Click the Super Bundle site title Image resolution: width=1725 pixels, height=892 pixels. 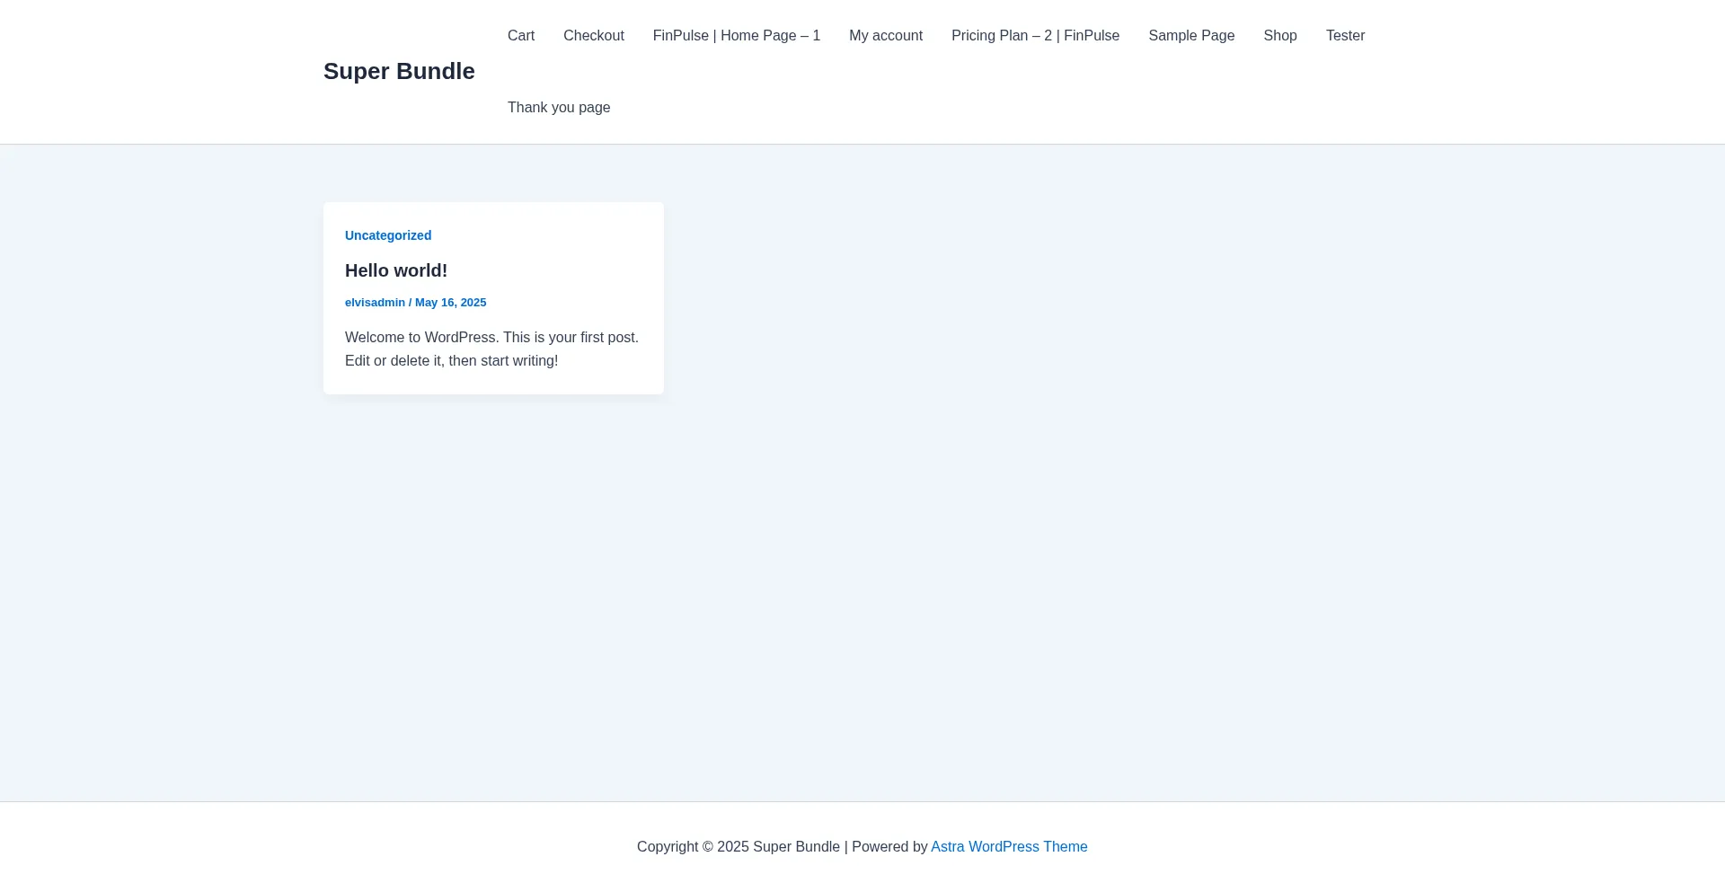pyautogui.click(x=399, y=71)
